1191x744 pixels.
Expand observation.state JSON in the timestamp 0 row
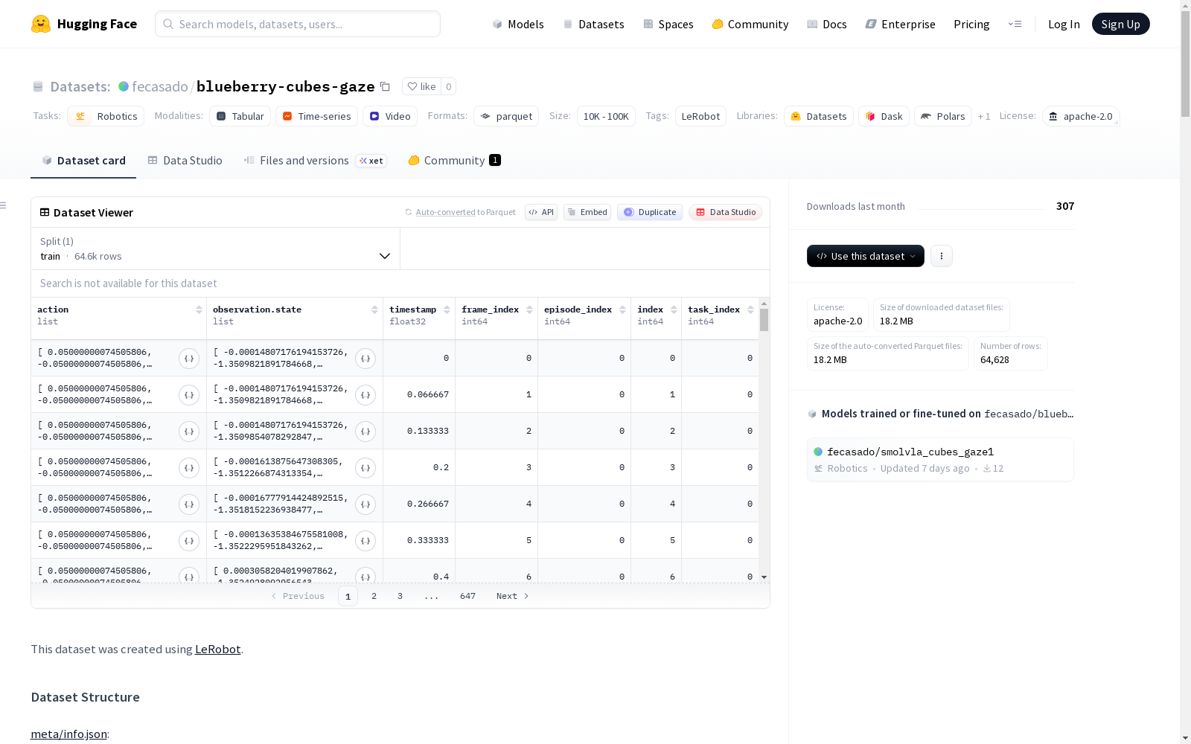point(365,359)
